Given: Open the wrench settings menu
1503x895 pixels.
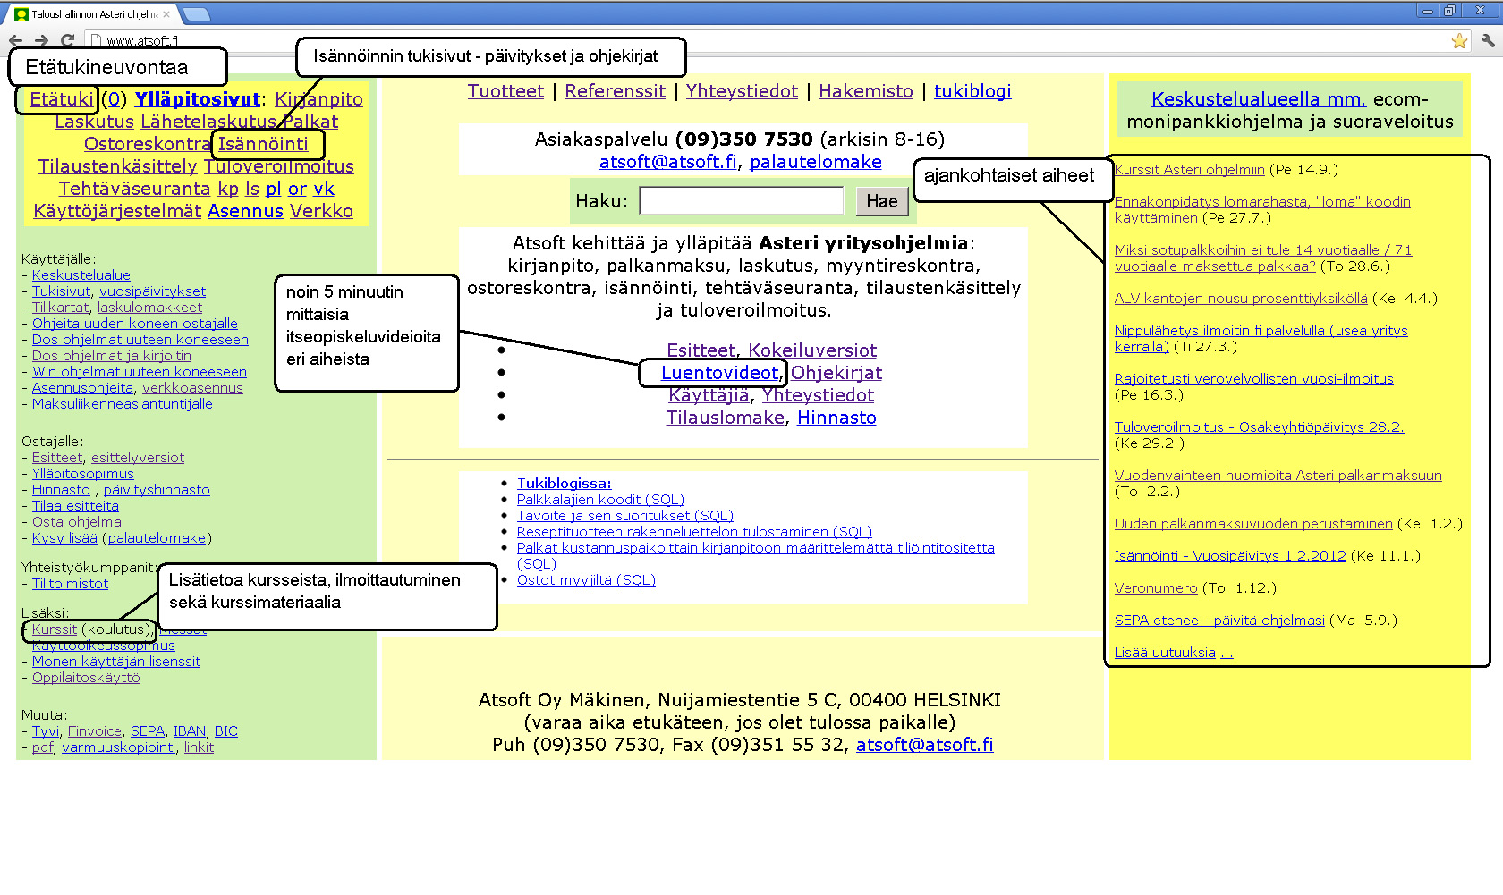Looking at the screenshot, I should coord(1487,40).
